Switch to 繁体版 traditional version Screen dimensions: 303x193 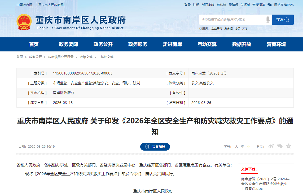coord(221,5)
